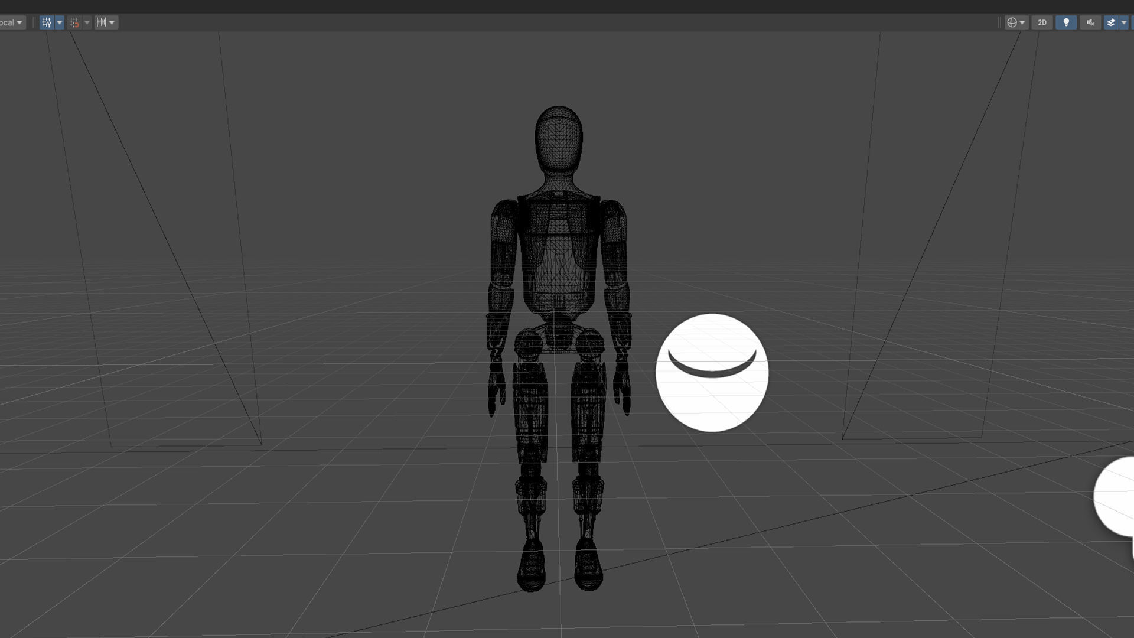Open the Local handle rotation dropdown
Image resolution: width=1134 pixels, height=638 pixels.
coord(12,22)
